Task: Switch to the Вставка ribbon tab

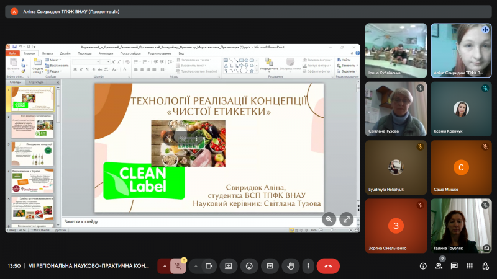Action: (x=47, y=53)
